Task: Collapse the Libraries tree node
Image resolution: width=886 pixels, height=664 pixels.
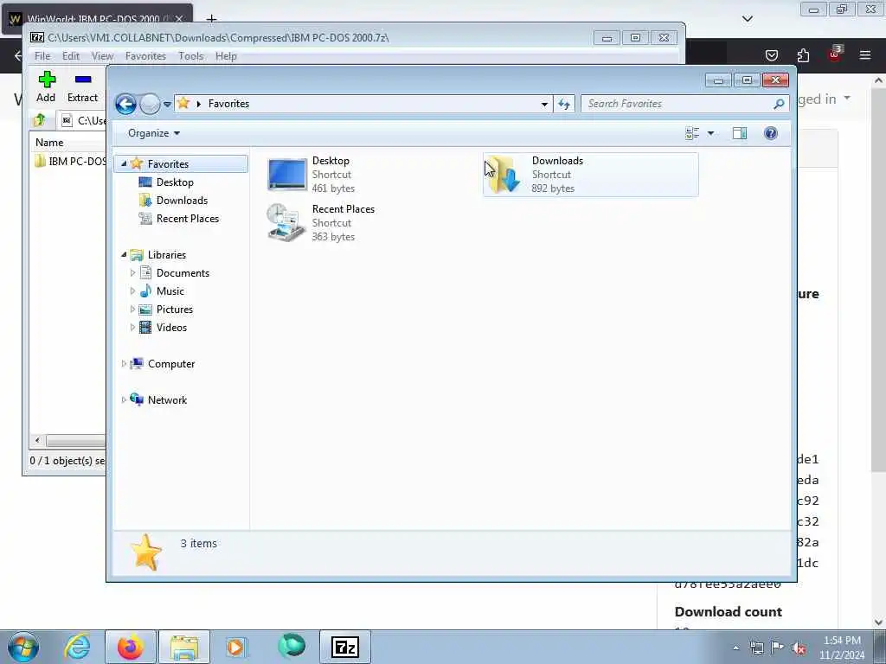Action: pos(124,255)
